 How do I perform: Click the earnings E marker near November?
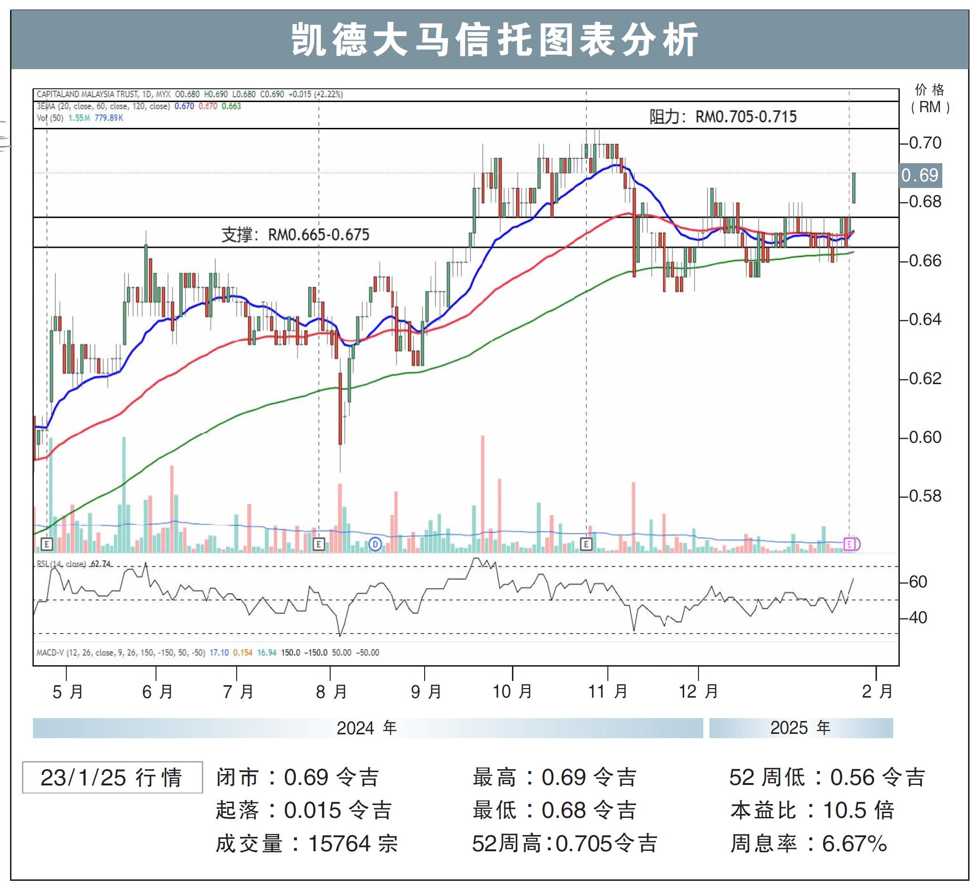[x=586, y=544]
